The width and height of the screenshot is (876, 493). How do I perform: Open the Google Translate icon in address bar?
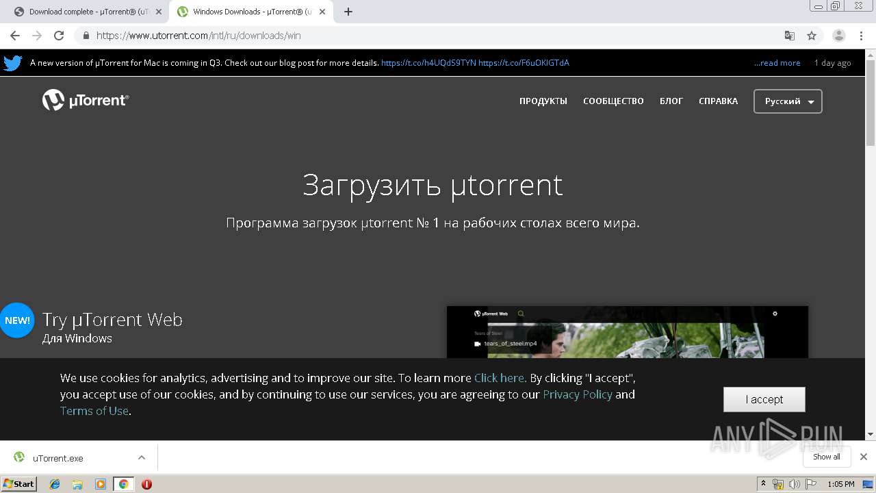click(x=790, y=36)
